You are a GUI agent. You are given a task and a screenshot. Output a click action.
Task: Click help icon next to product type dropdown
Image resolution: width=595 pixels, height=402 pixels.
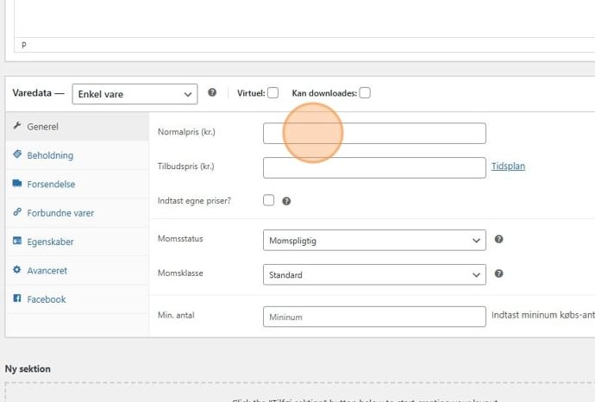[212, 92]
